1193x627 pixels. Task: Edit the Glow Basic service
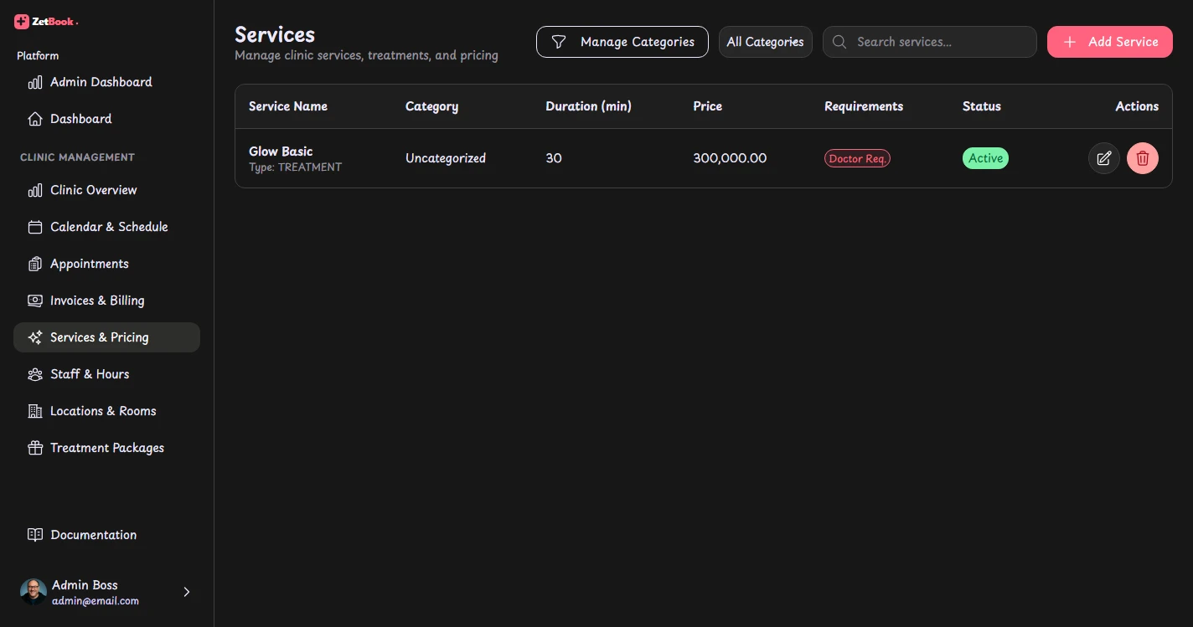click(1104, 158)
